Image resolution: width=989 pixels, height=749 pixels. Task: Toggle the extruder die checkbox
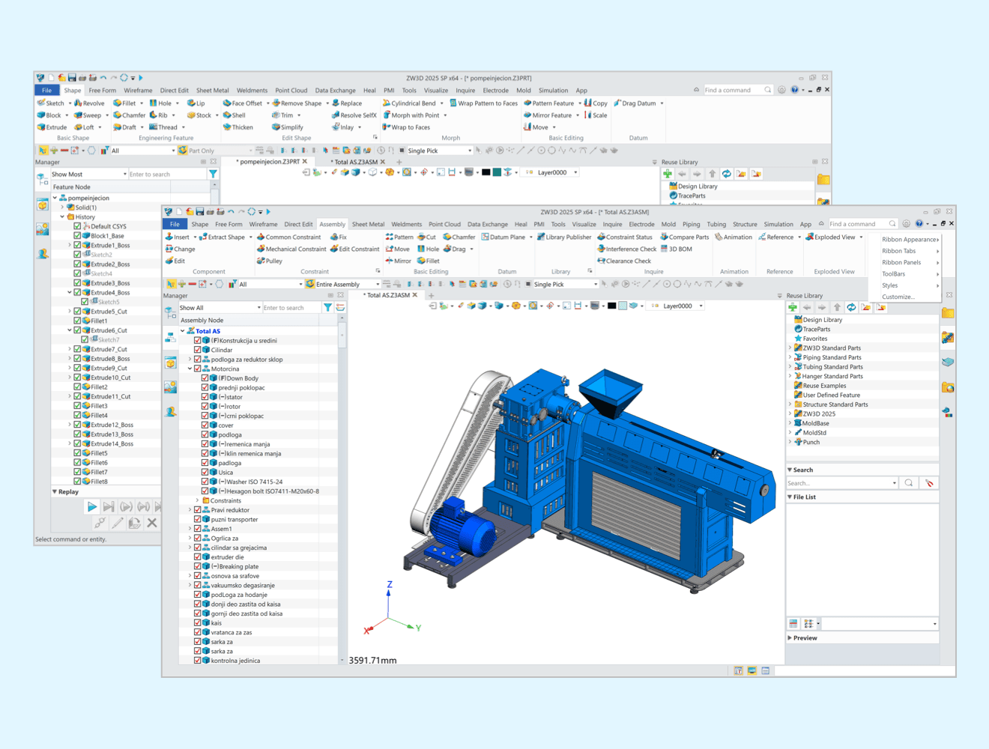pyautogui.click(x=198, y=557)
